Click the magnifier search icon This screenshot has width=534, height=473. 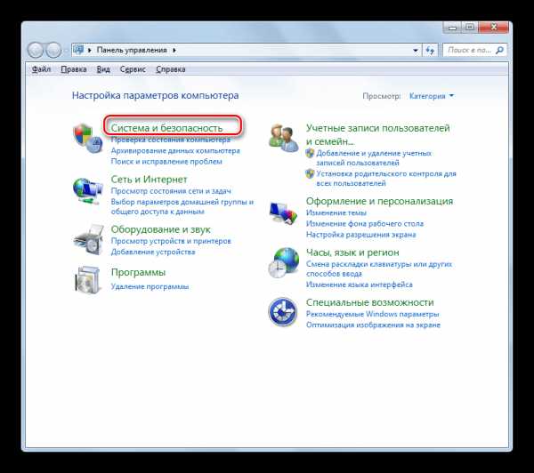pos(499,51)
